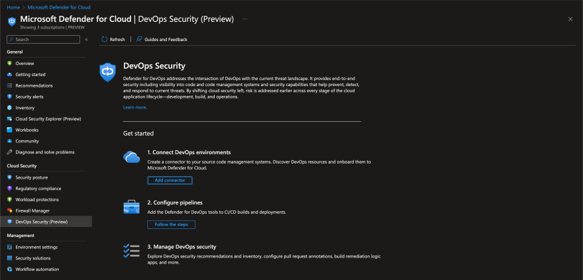Click the Connect DevOps environments cloud icon

[132, 157]
